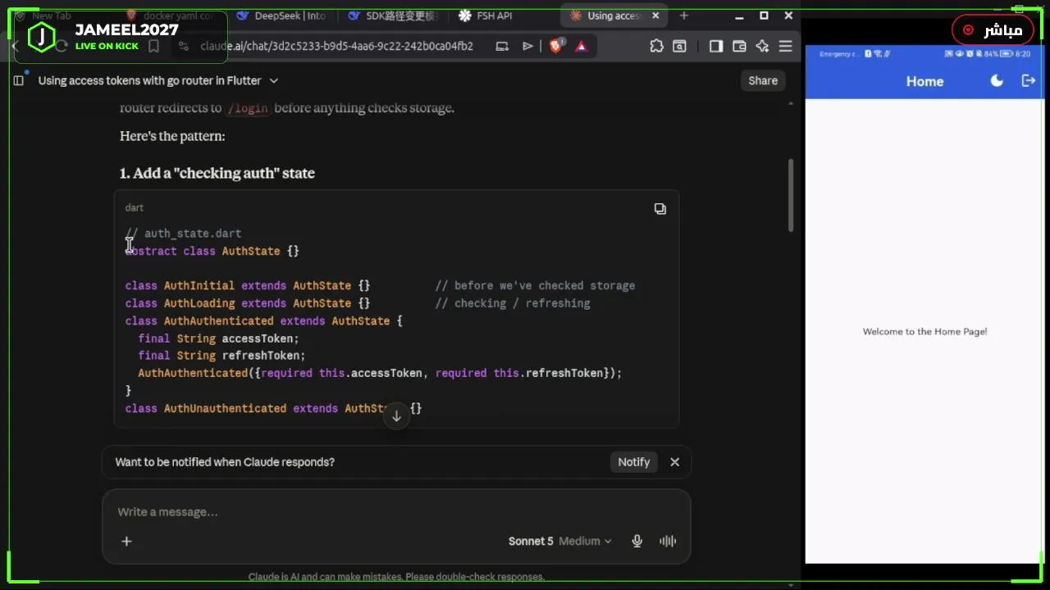Open Brave Rewards triangle icon
This screenshot has height=590, width=1050.
[x=581, y=47]
